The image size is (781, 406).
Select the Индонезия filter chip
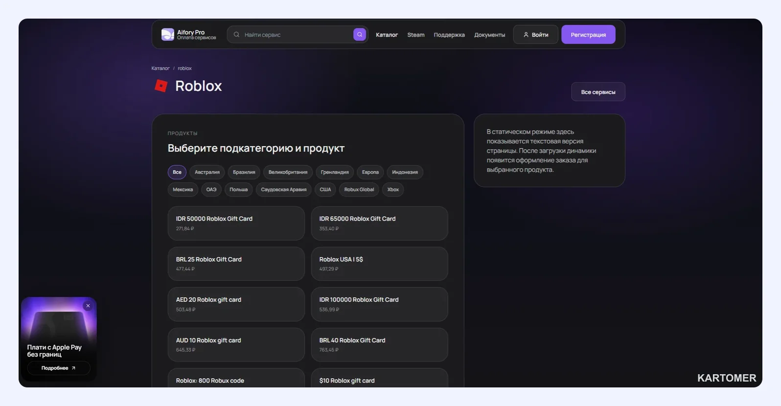click(405, 172)
